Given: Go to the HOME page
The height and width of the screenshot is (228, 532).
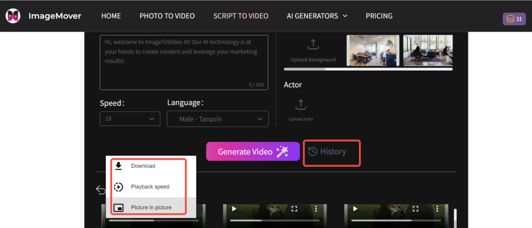Looking at the screenshot, I should click(111, 16).
